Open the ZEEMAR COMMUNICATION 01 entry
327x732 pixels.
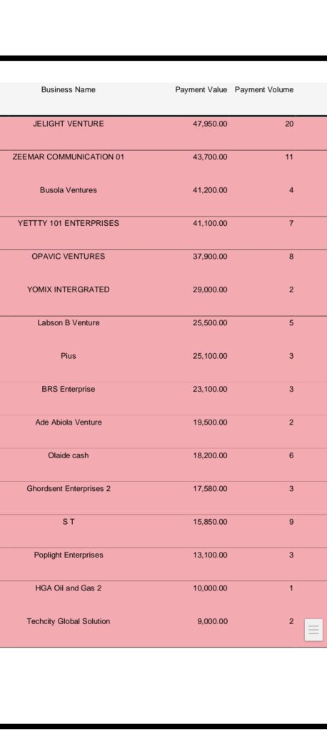click(163, 167)
